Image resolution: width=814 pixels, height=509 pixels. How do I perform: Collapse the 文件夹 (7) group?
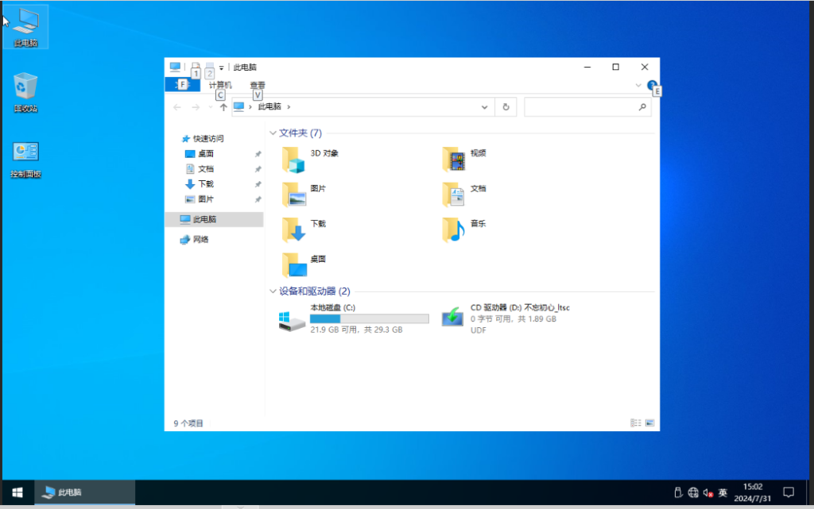(273, 133)
